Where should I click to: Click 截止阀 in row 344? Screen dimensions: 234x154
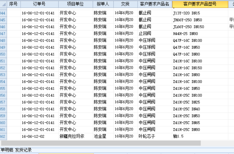click(155, 13)
